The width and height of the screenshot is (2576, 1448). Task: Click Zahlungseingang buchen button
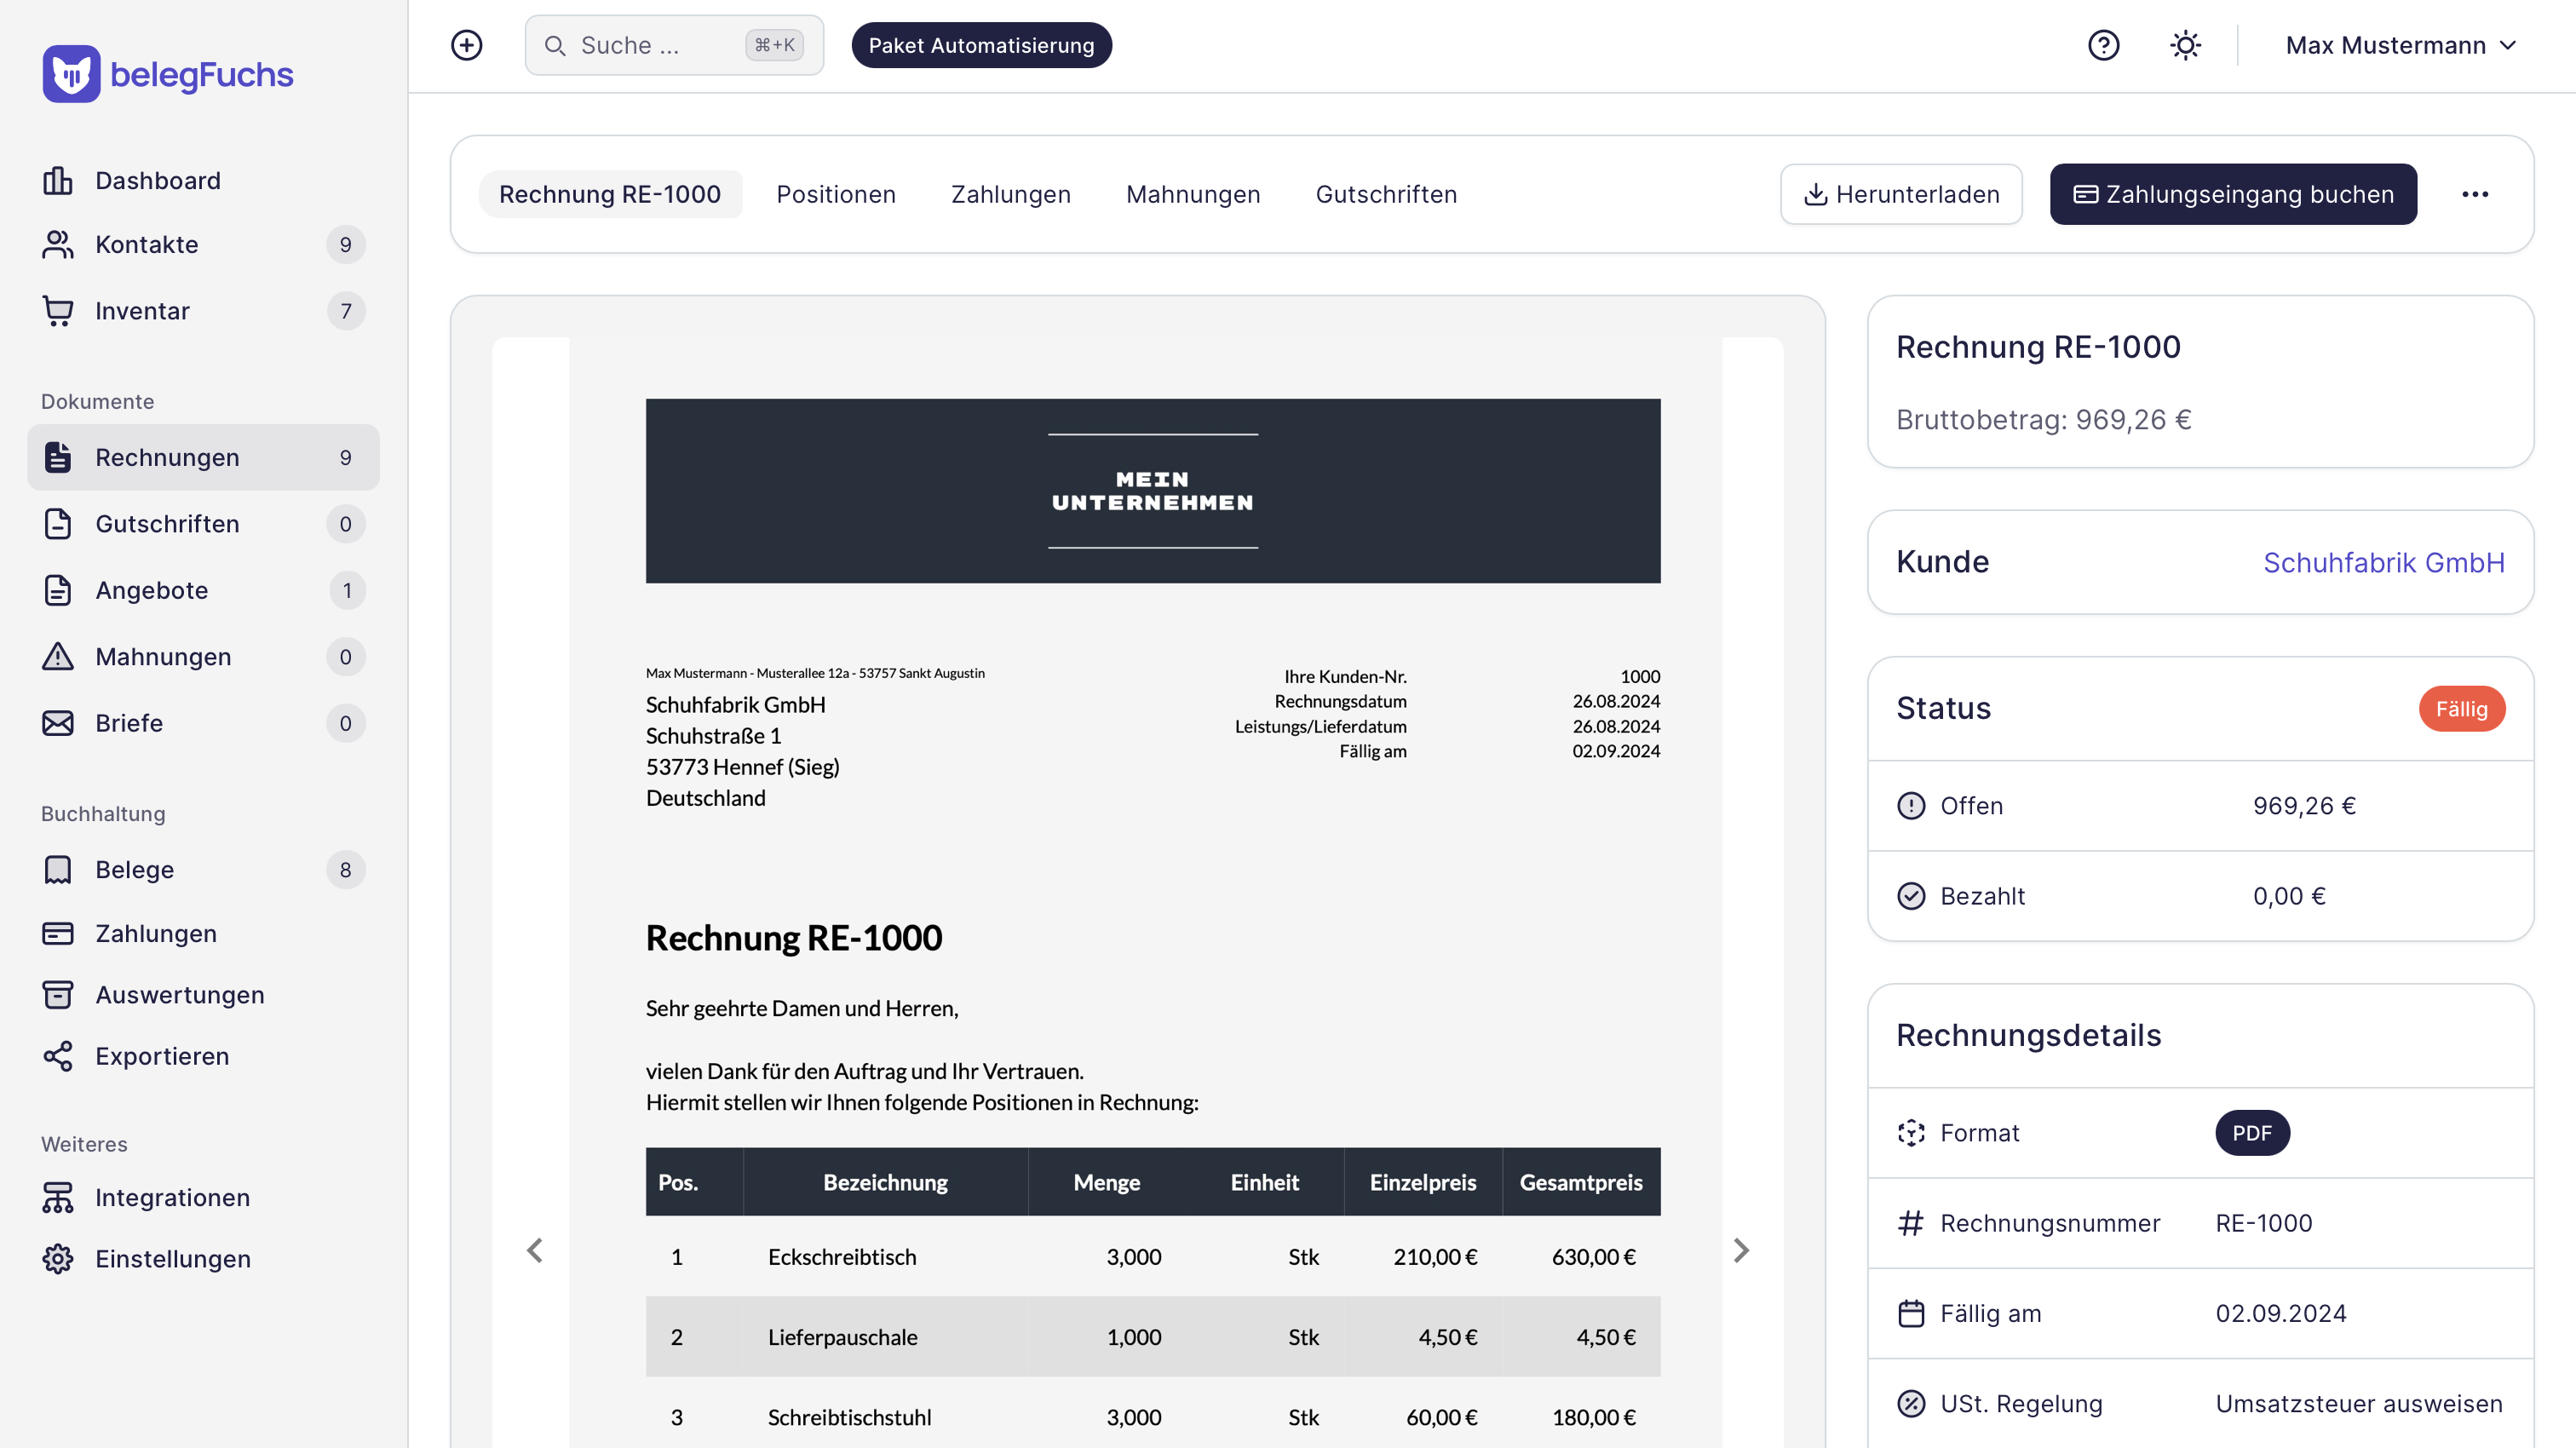click(2233, 194)
